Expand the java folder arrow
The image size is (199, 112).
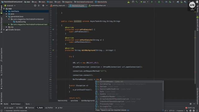tap(7, 14)
